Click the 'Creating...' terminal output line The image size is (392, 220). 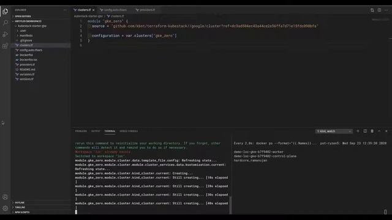point(134,174)
